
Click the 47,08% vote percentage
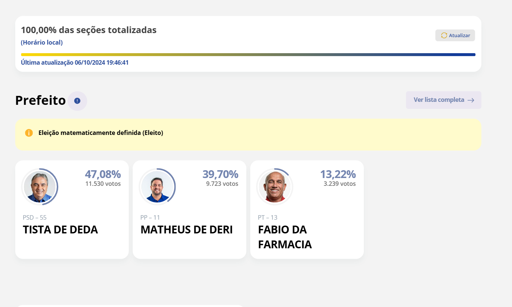point(103,174)
